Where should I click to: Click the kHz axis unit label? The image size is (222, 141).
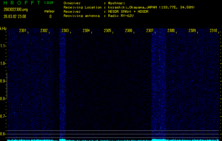[x=3, y=29]
